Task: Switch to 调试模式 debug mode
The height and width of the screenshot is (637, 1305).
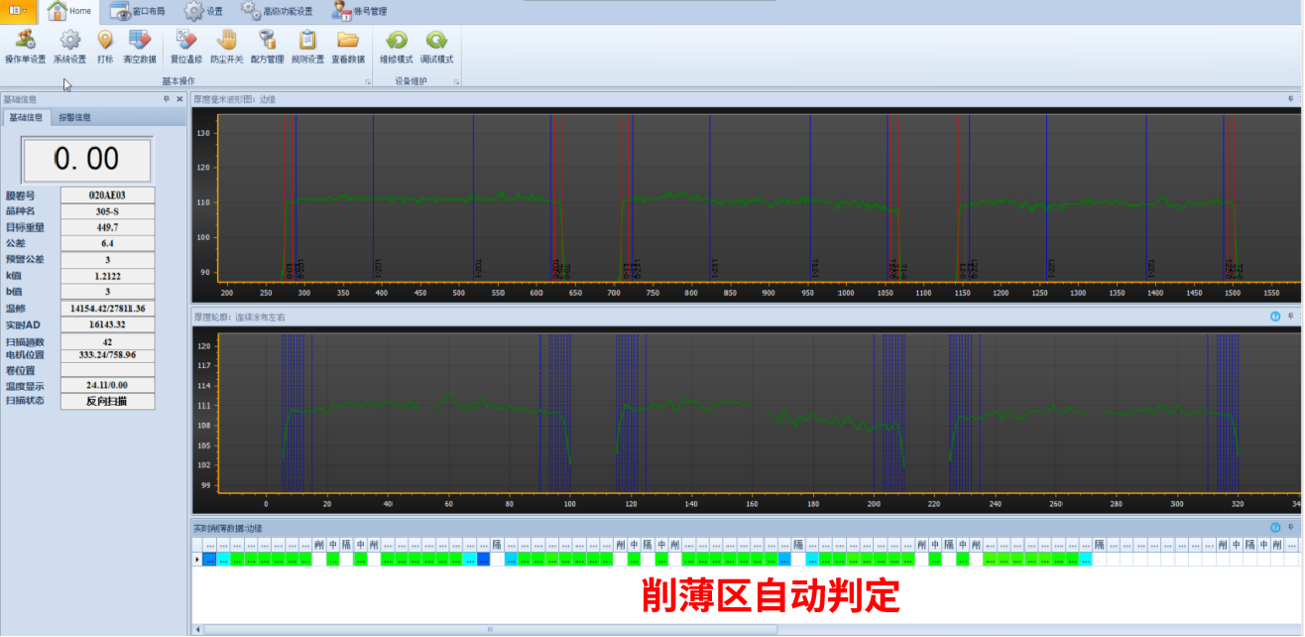Action: coord(436,47)
